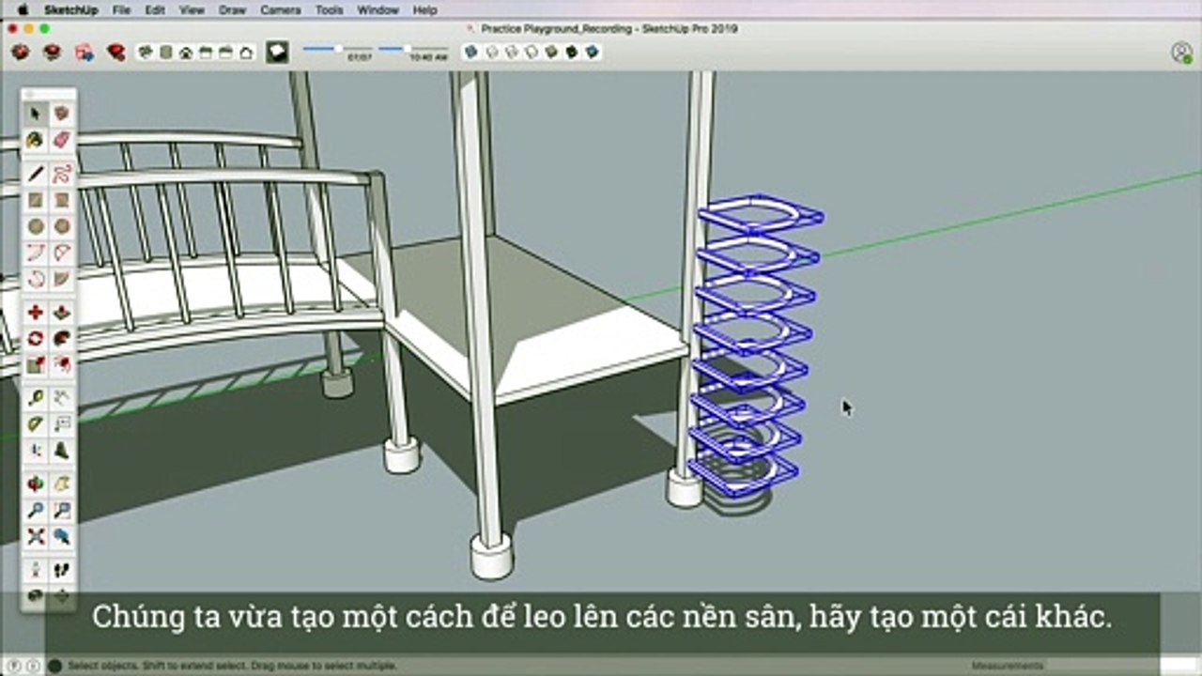
Task: Open the Tools menu
Action: click(329, 10)
